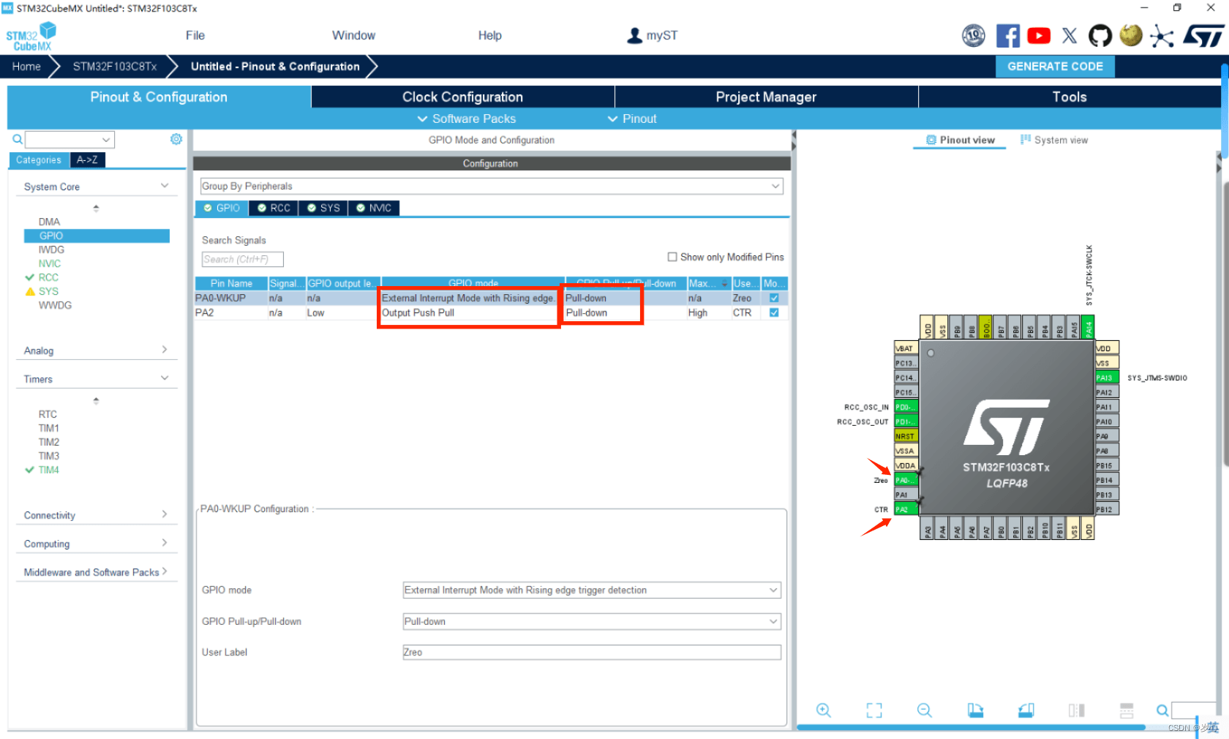Toggle the Modified checkbox for PA2 row
This screenshot has width=1229, height=739.
click(774, 312)
